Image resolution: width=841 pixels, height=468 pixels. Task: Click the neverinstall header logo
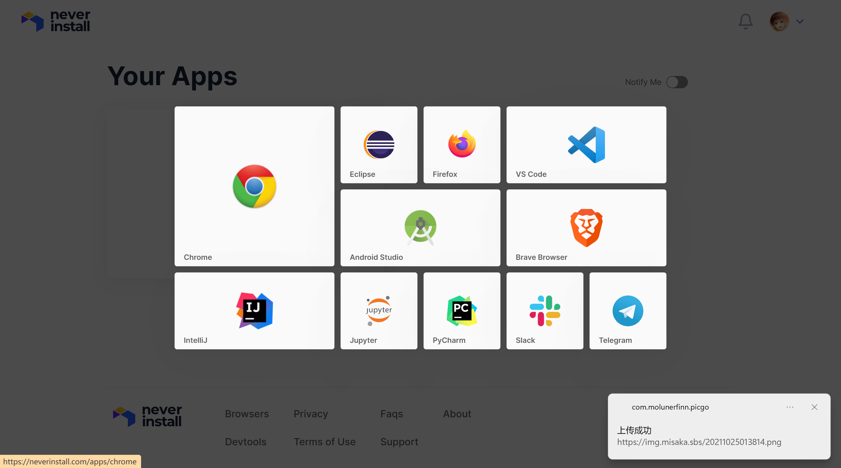point(56,22)
